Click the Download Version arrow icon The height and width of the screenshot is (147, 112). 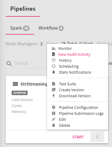54,96
